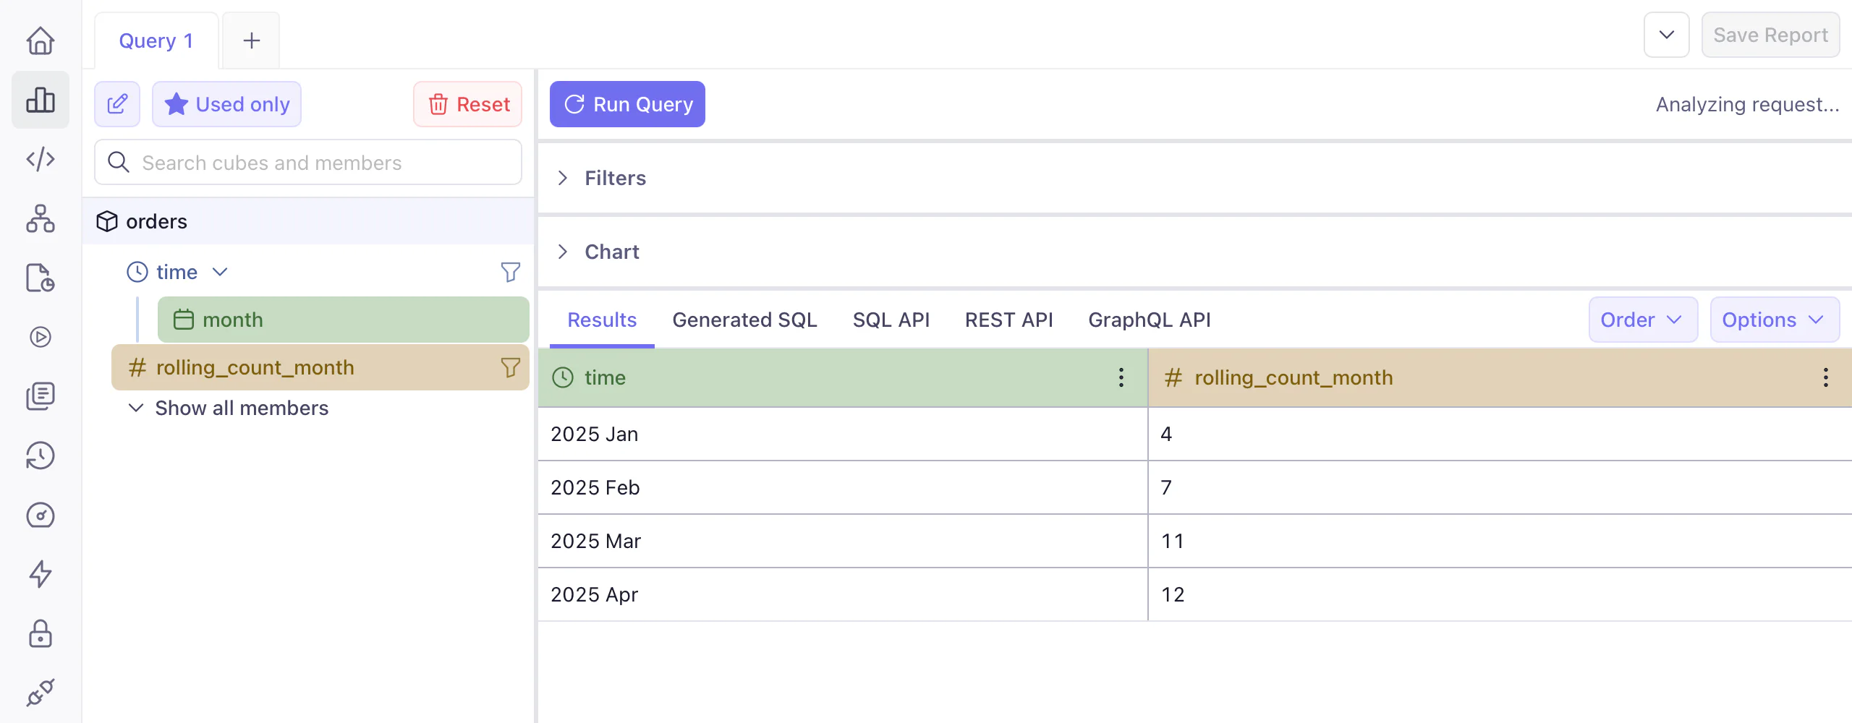Click the padlock sidebar icon
Image resolution: width=1852 pixels, height=723 pixels.
point(41,633)
